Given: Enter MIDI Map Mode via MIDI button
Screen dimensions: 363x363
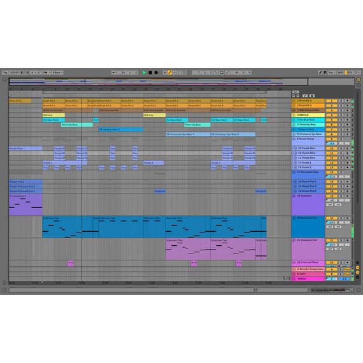Looking at the screenshot, I should click(x=340, y=73).
